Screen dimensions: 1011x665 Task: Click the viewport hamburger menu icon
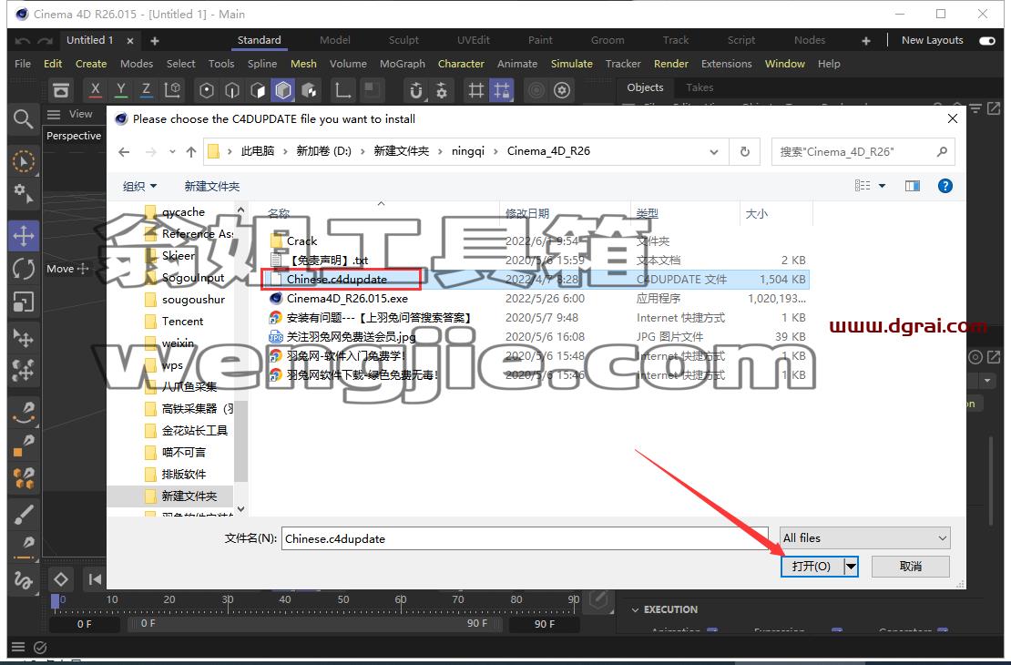pos(54,114)
